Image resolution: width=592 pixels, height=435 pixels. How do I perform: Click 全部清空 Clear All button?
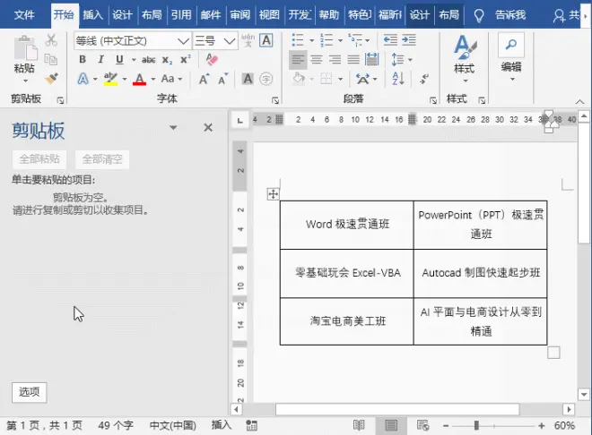click(x=102, y=159)
